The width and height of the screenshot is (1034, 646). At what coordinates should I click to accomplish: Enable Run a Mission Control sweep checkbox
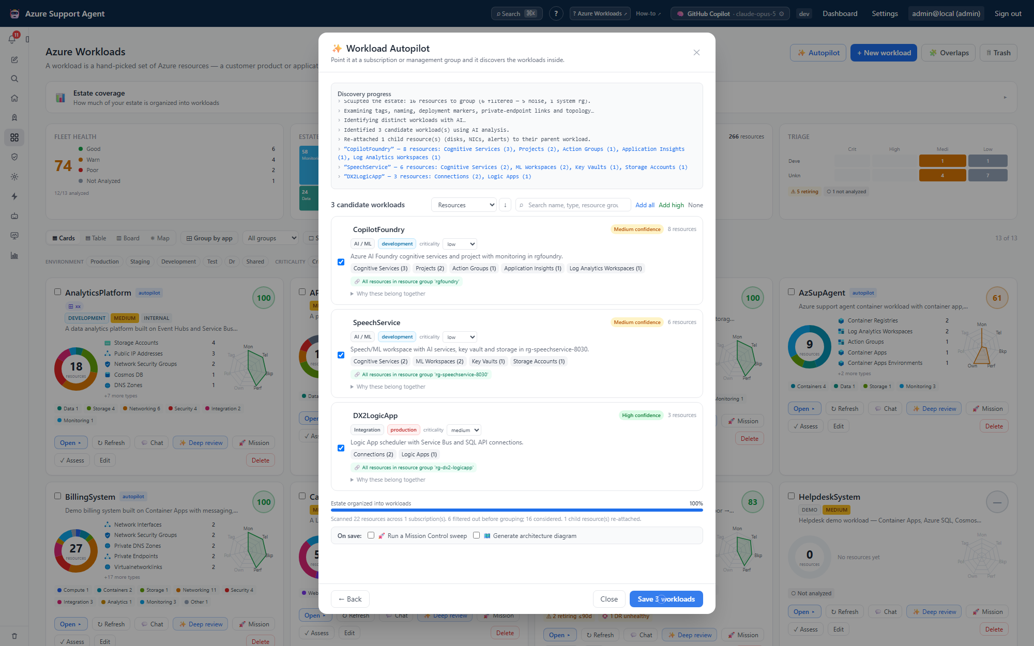371,535
